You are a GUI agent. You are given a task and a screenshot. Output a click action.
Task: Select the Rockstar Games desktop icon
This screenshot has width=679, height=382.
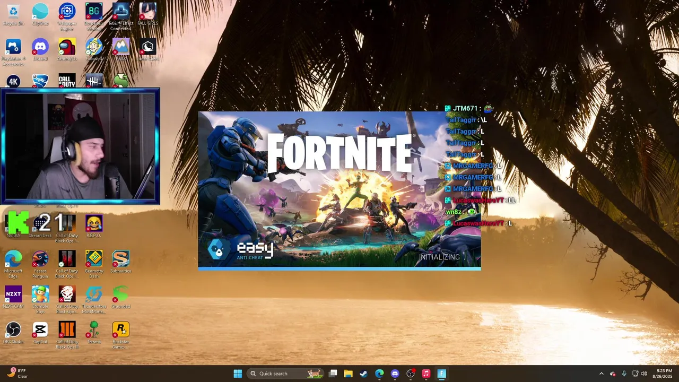pyautogui.click(x=121, y=335)
